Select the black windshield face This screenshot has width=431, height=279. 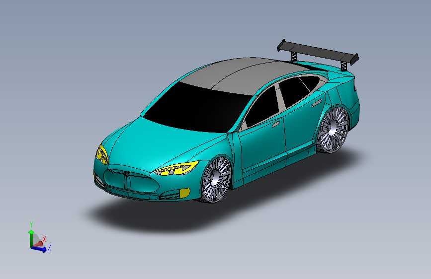[x=198, y=108]
